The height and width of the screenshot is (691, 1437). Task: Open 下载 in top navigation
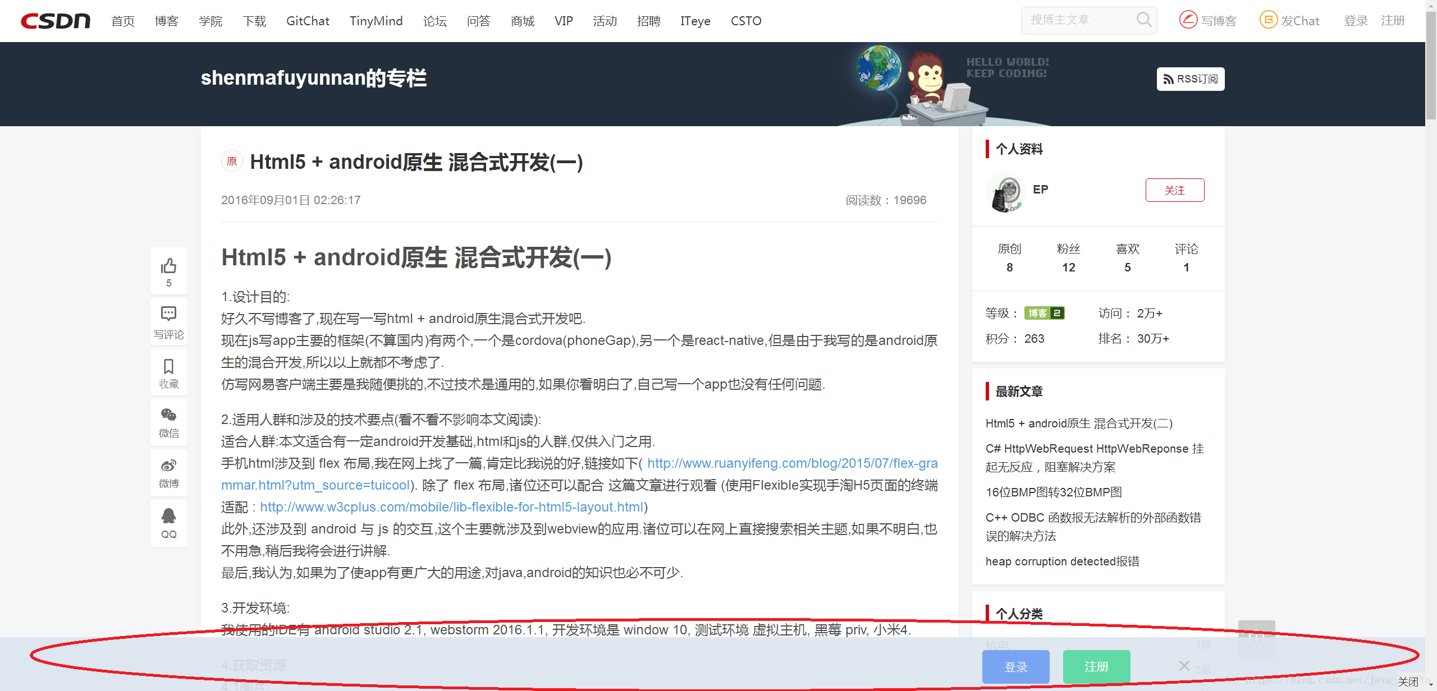254,21
